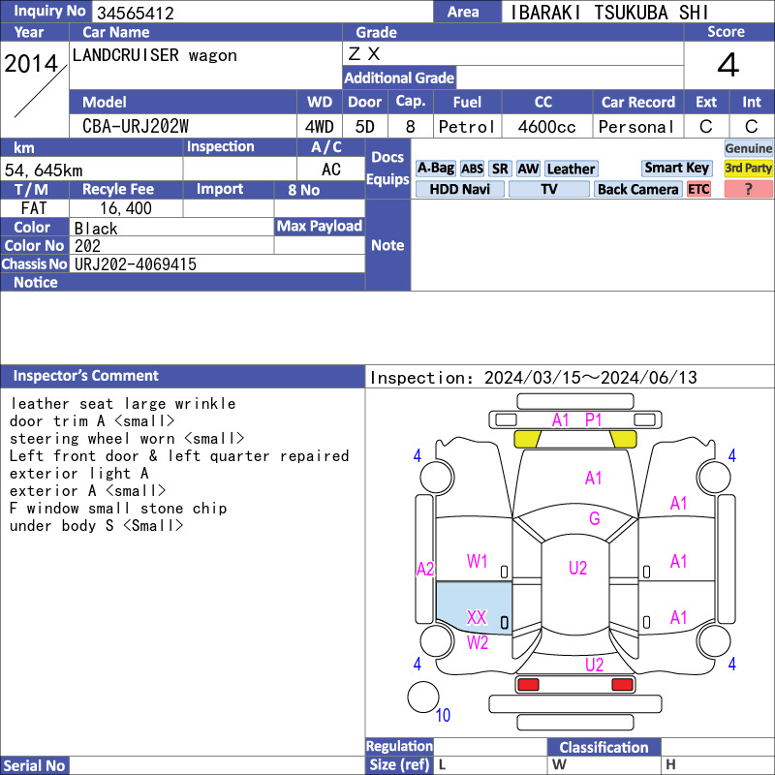Click the Genuine label

point(749,148)
